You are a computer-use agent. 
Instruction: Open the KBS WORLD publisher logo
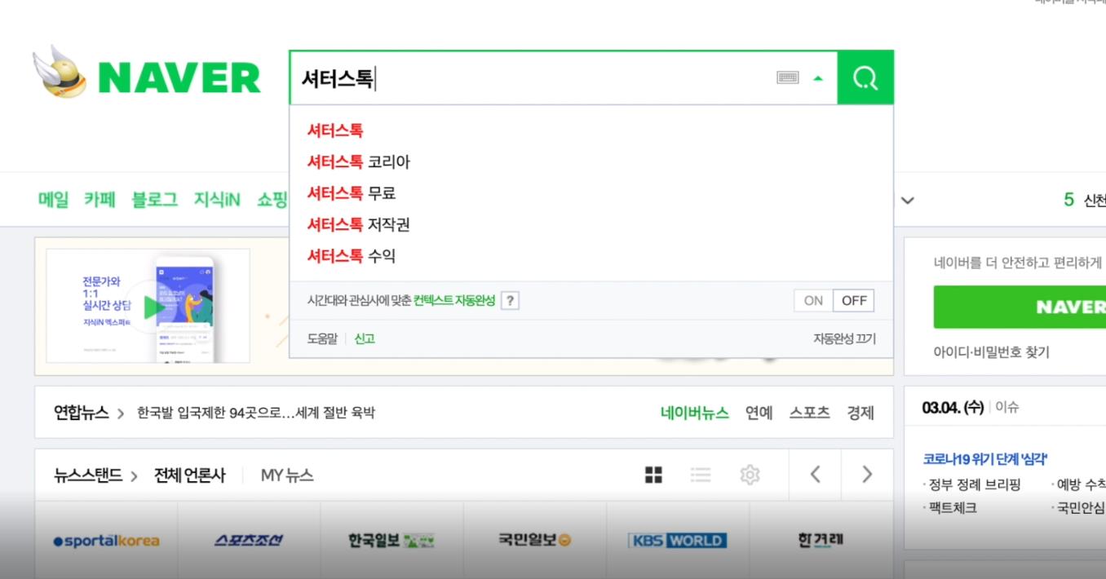point(677,541)
